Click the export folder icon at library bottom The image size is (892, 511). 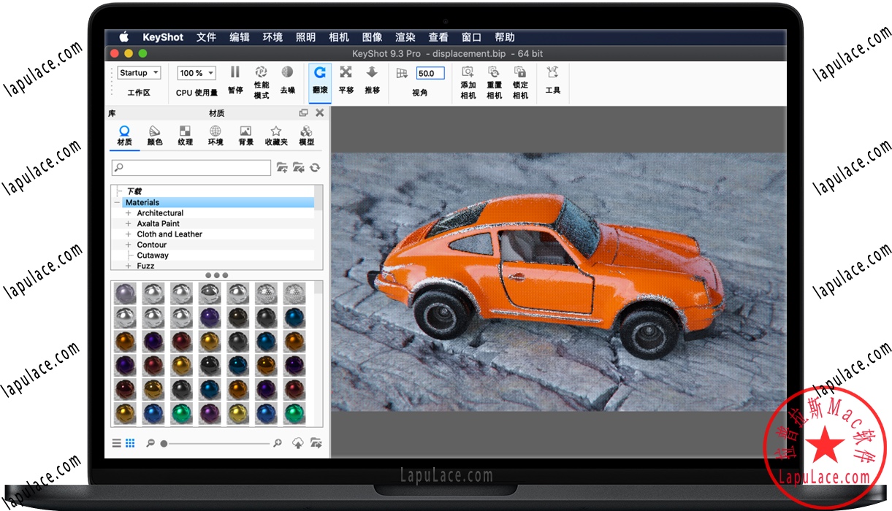(316, 442)
